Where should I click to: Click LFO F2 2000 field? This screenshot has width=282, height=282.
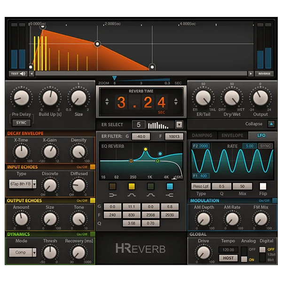tap(201, 146)
